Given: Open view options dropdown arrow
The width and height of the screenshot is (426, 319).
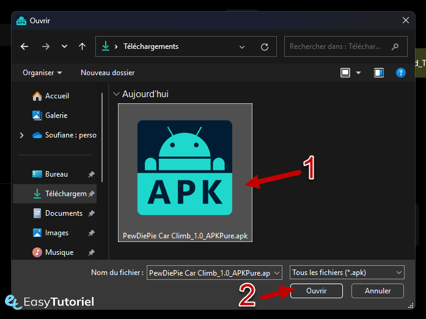Looking at the screenshot, I should point(358,73).
